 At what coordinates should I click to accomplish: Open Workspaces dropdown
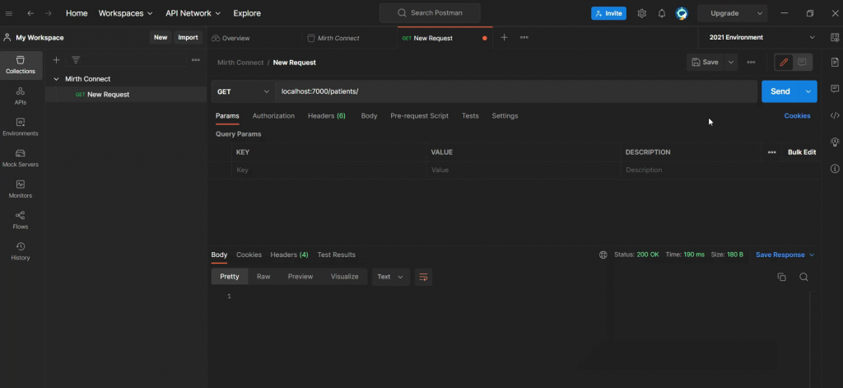(x=125, y=13)
